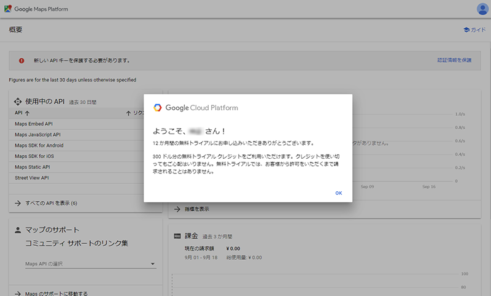Click the Maps API の選択 dropdown arrow

152,264
